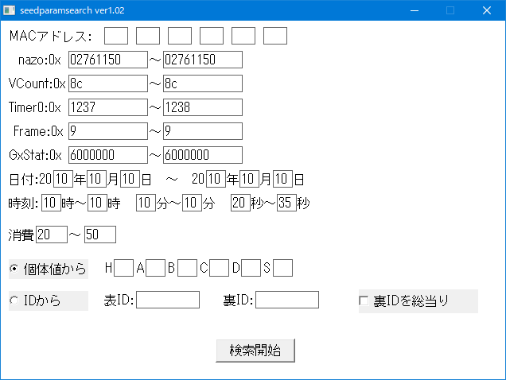
Task: Minimize the seedparamsearch window
Action: [x=415, y=10]
